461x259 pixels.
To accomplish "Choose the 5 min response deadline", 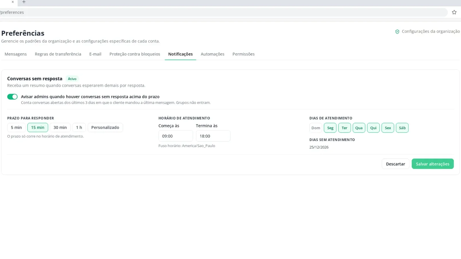I will tap(16, 127).
